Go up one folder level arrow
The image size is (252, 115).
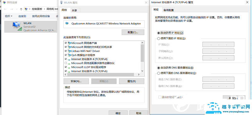pos(21,9)
